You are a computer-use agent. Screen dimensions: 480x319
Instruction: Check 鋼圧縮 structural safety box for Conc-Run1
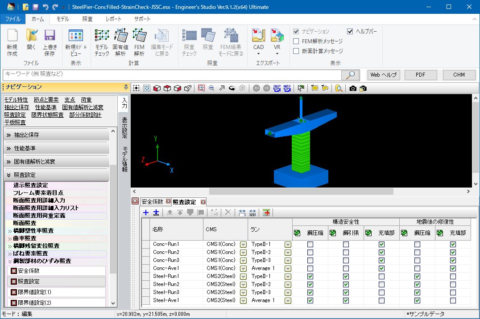(310, 245)
